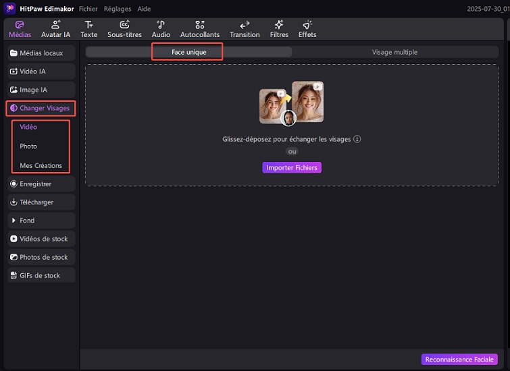Open Vidéo IA generator
This screenshot has width=510, height=371.
41,72
